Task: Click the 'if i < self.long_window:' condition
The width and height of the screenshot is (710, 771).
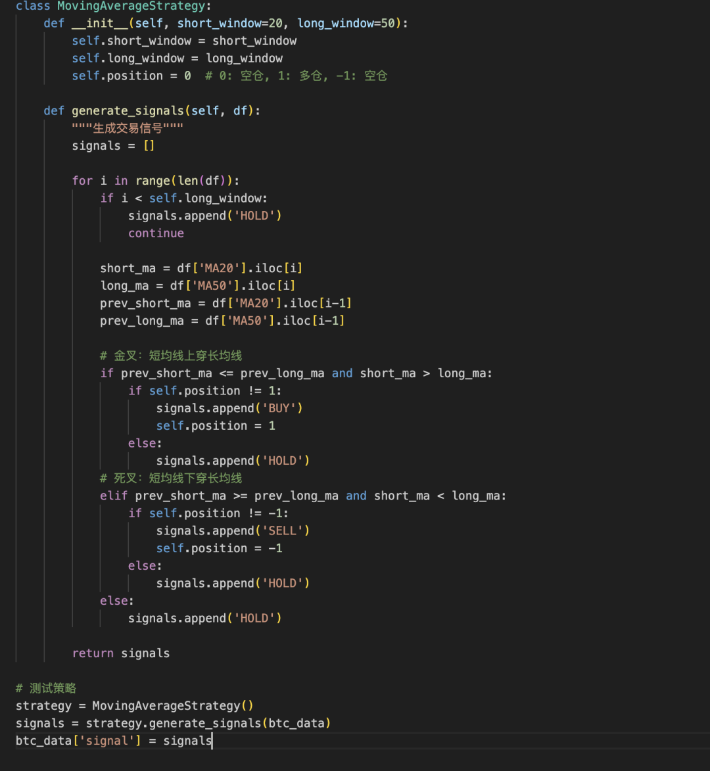Action: pos(184,198)
